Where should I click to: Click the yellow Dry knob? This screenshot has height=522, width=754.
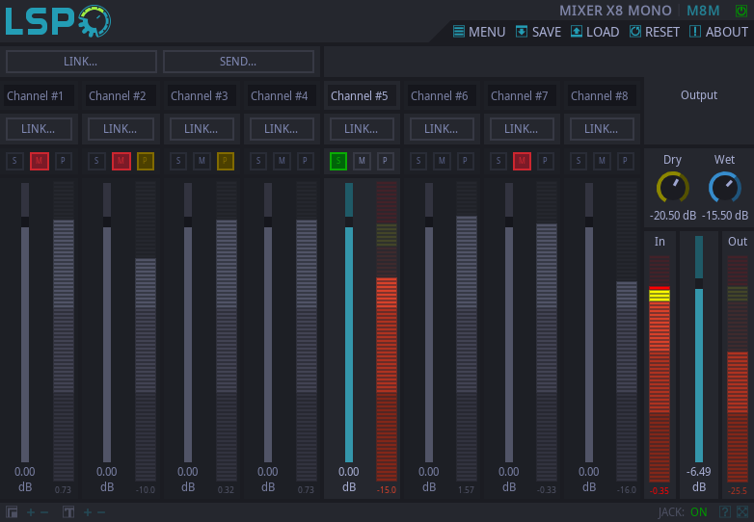point(672,187)
